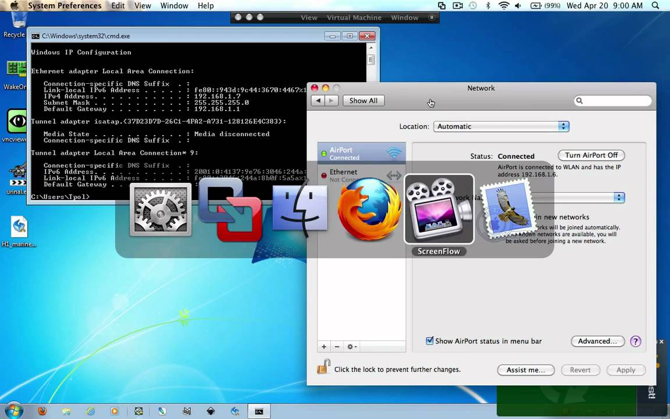The height and width of the screenshot is (419, 670).
Task: Switch to cmd.exe taskbar button
Action: 259,411
